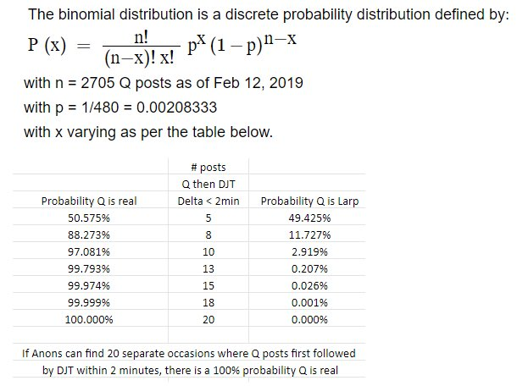Select the cell showing 5 posts
Viewport: 517px width, 386px height.
pyautogui.click(x=208, y=218)
